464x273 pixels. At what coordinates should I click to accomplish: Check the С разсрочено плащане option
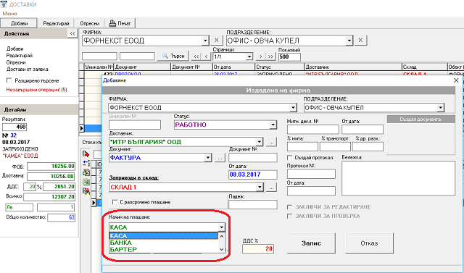[x=115, y=202]
